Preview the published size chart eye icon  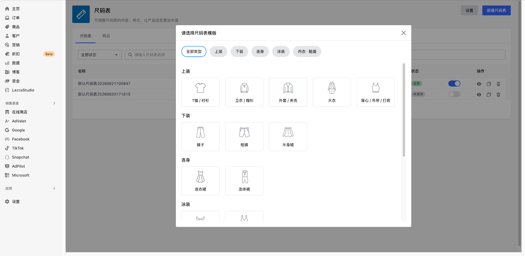(479, 84)
